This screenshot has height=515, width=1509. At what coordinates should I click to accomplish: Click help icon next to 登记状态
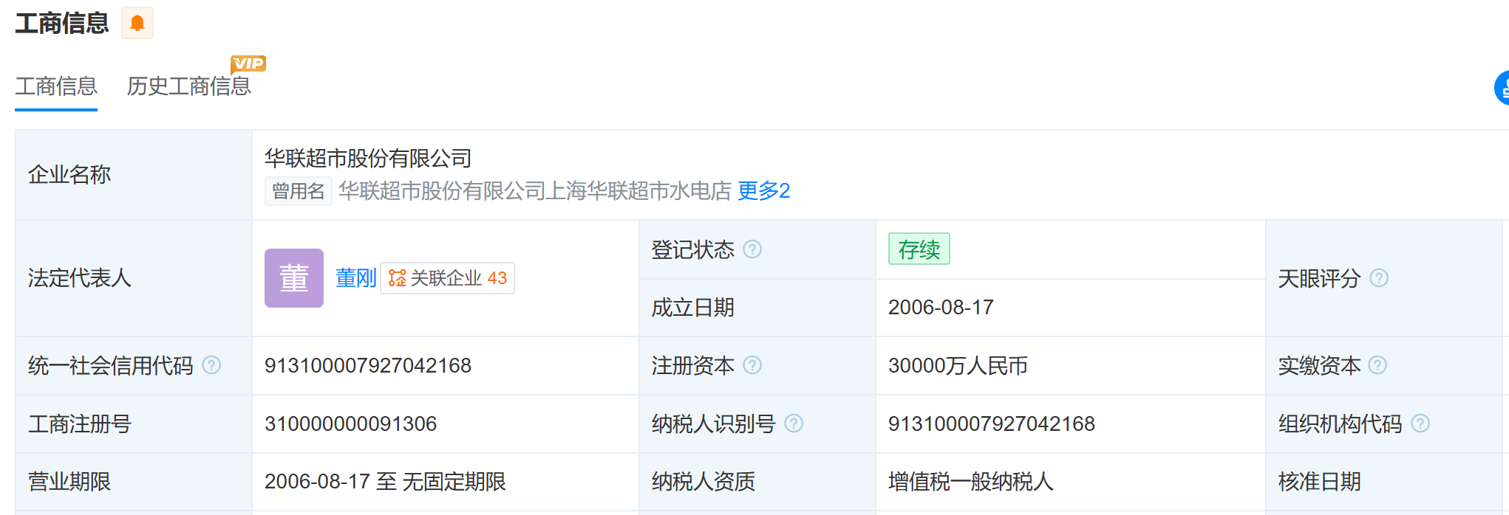[752, 249]
